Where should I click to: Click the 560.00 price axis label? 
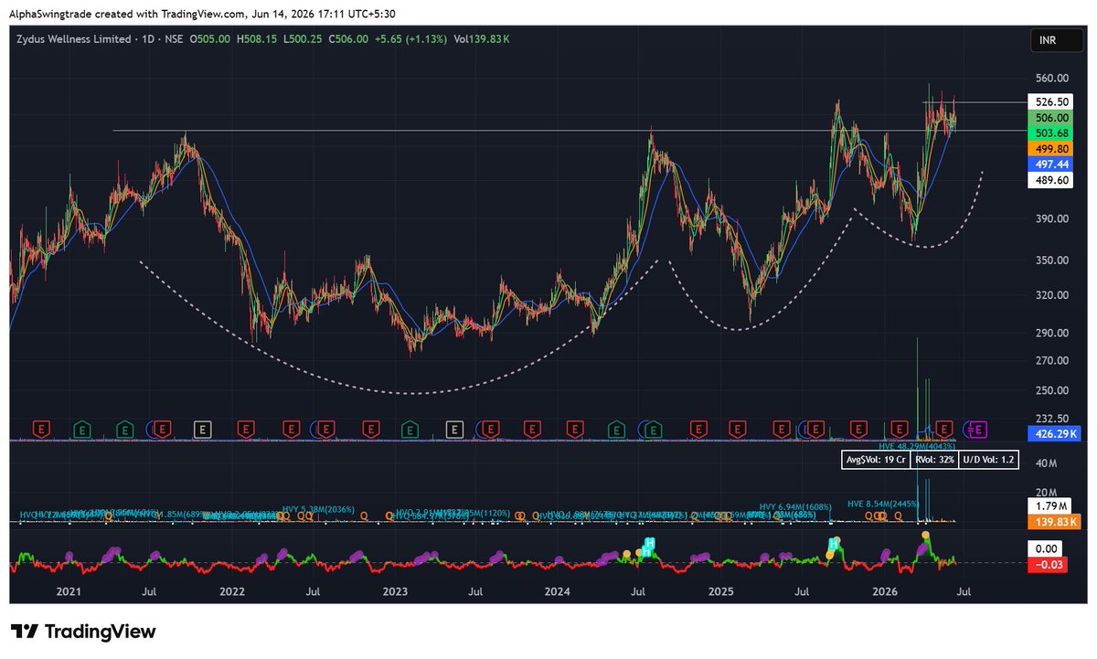tap(1051, 80)
